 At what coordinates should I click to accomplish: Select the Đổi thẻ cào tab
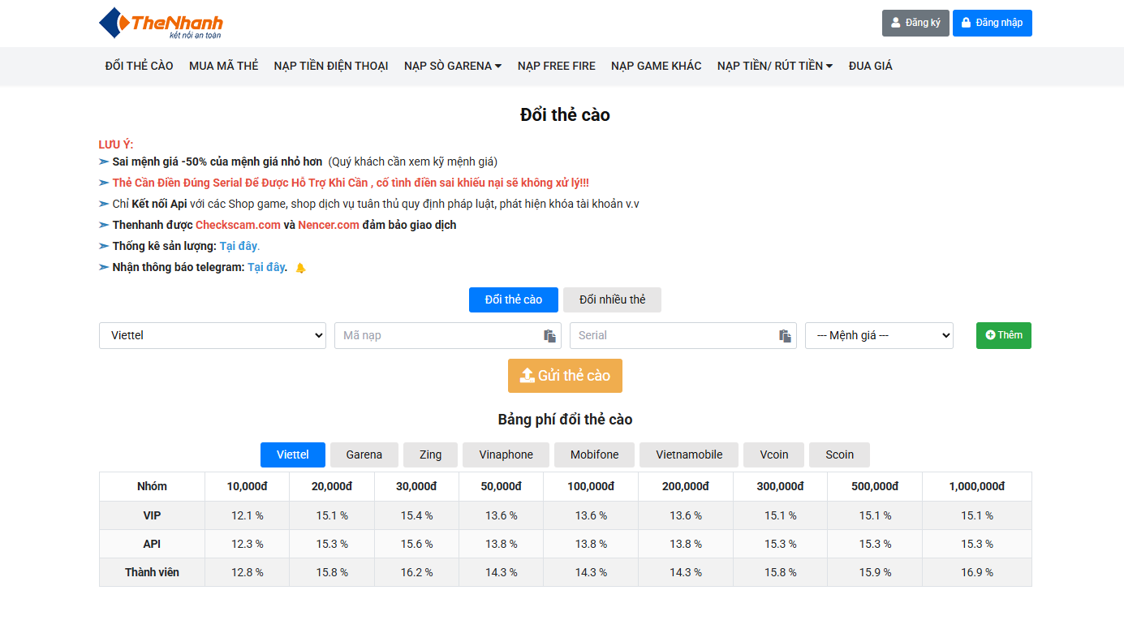point(514,299)
